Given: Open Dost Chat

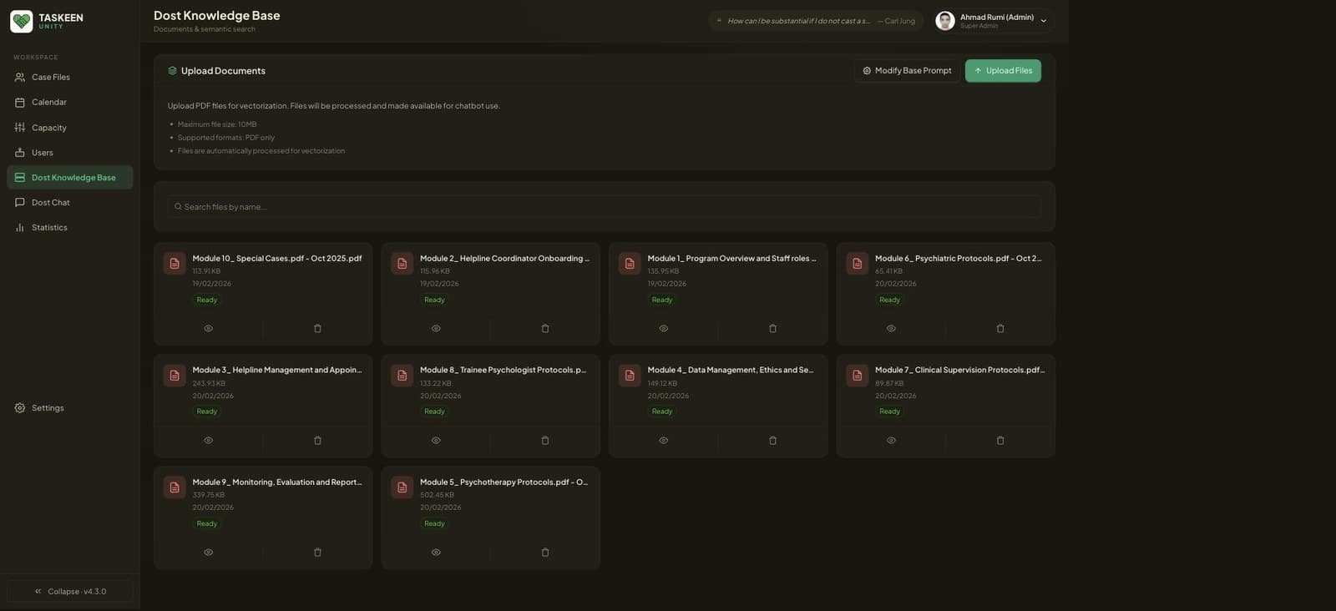Looking at the screenshot, I should 70,202.
